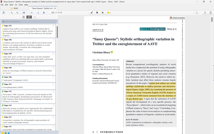Select the green 'stylization (Coupland, 2007)' annotation
This screenshot has height=134, width=214.
click(x=28, y=79)
